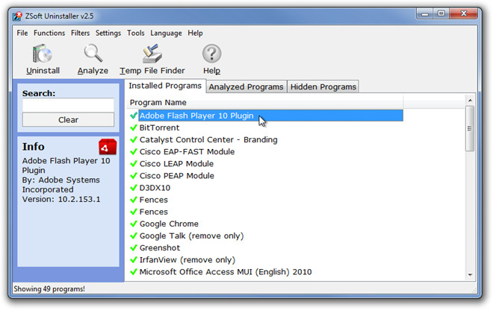This screenshot has height=310, width=493.
Task: Click the scrollbar down arrow
Action: click(x=470, y=275)
